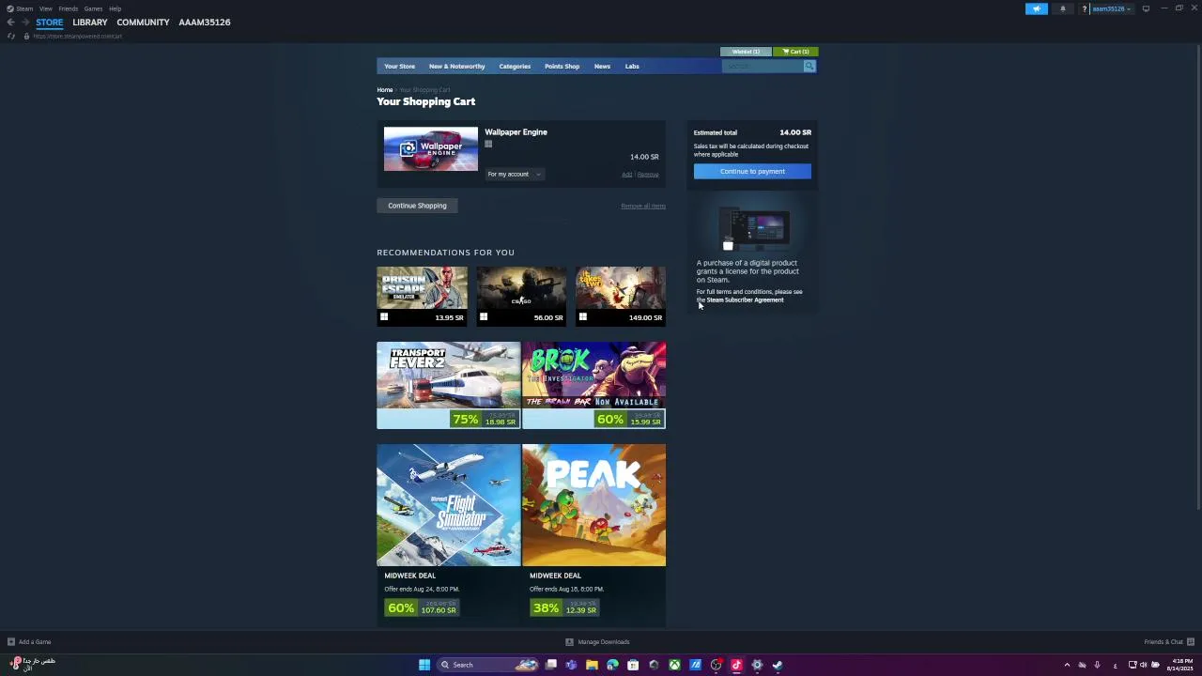Switch to the COMMUNITY tab
The height and width of the screenshot is (676, 1202).
(143, 22)
